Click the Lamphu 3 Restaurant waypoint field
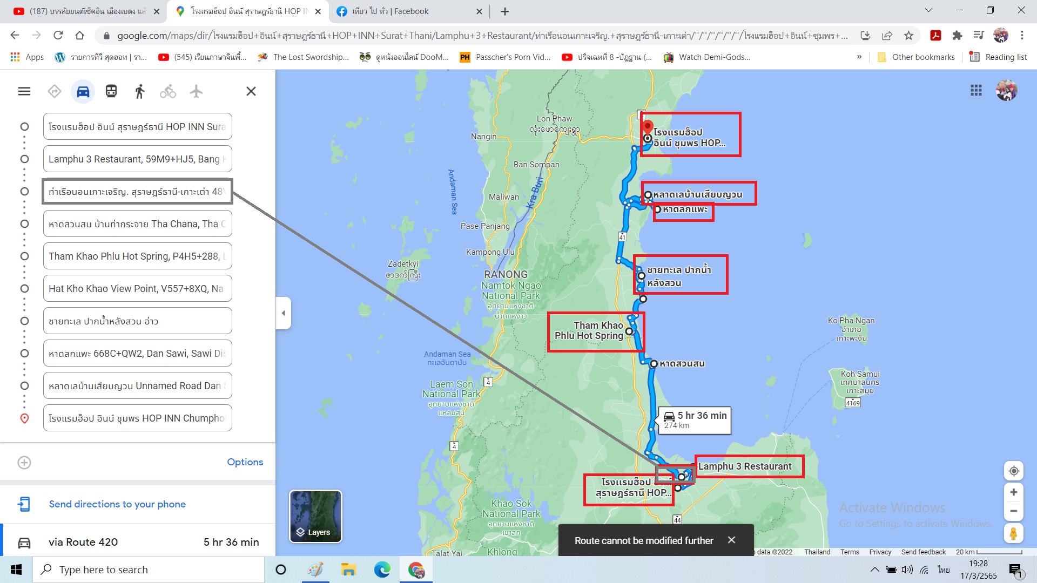Screen dimensions: 1037x583 (137, 159)
